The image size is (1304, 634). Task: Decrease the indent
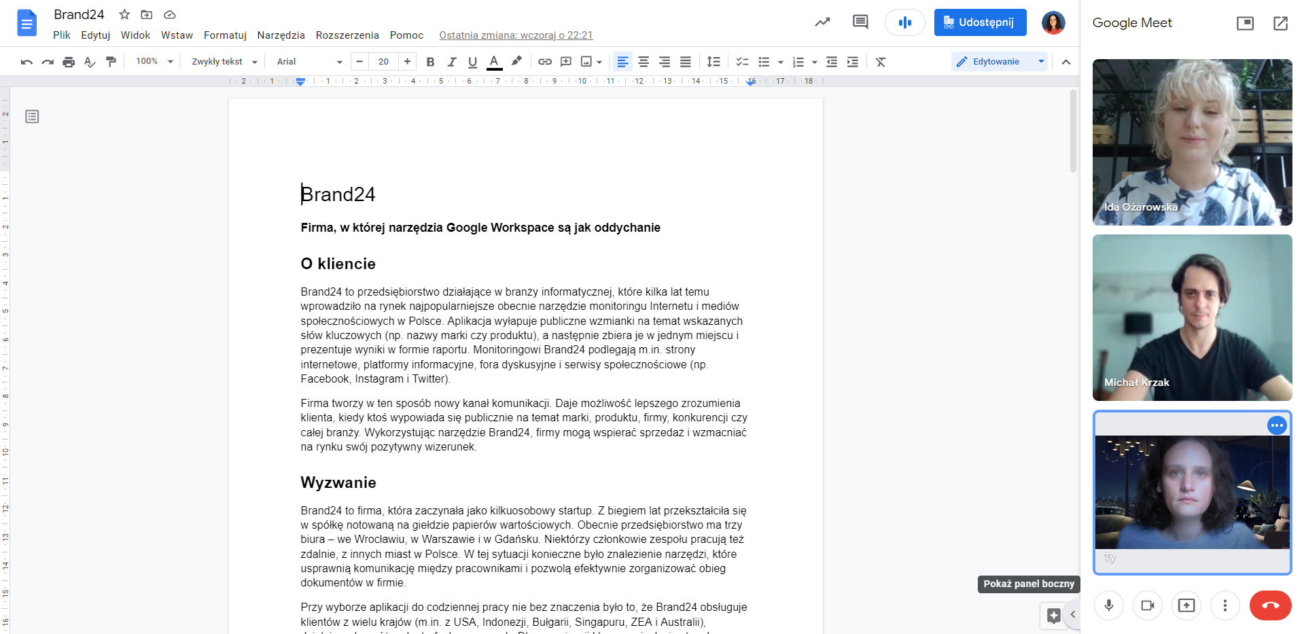832,62
